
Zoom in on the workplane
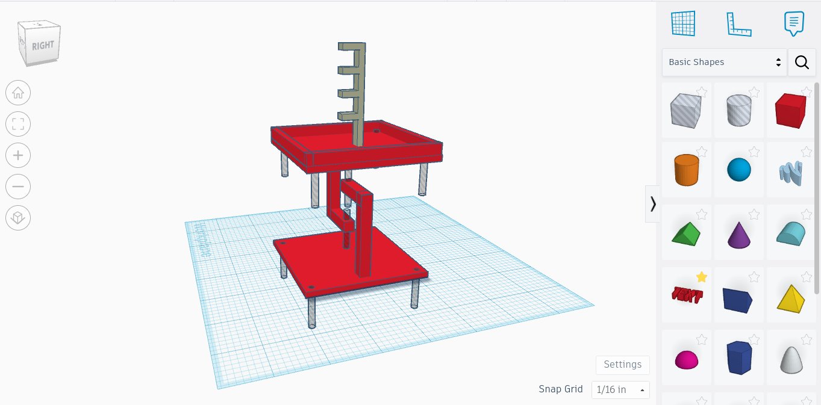[x=18, y=155]
